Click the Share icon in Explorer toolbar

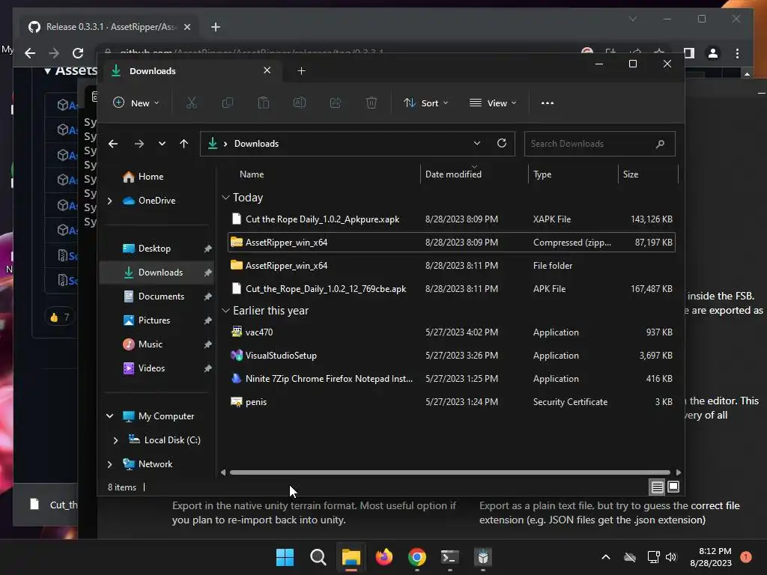pyautogui.click(x=336, y=103)
